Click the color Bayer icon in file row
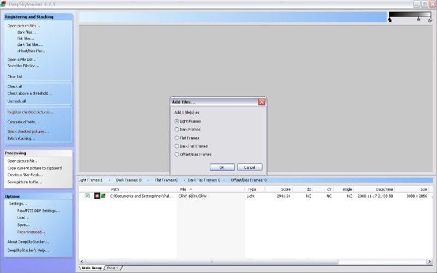The image size is (437, 273). tap(103, 196)
